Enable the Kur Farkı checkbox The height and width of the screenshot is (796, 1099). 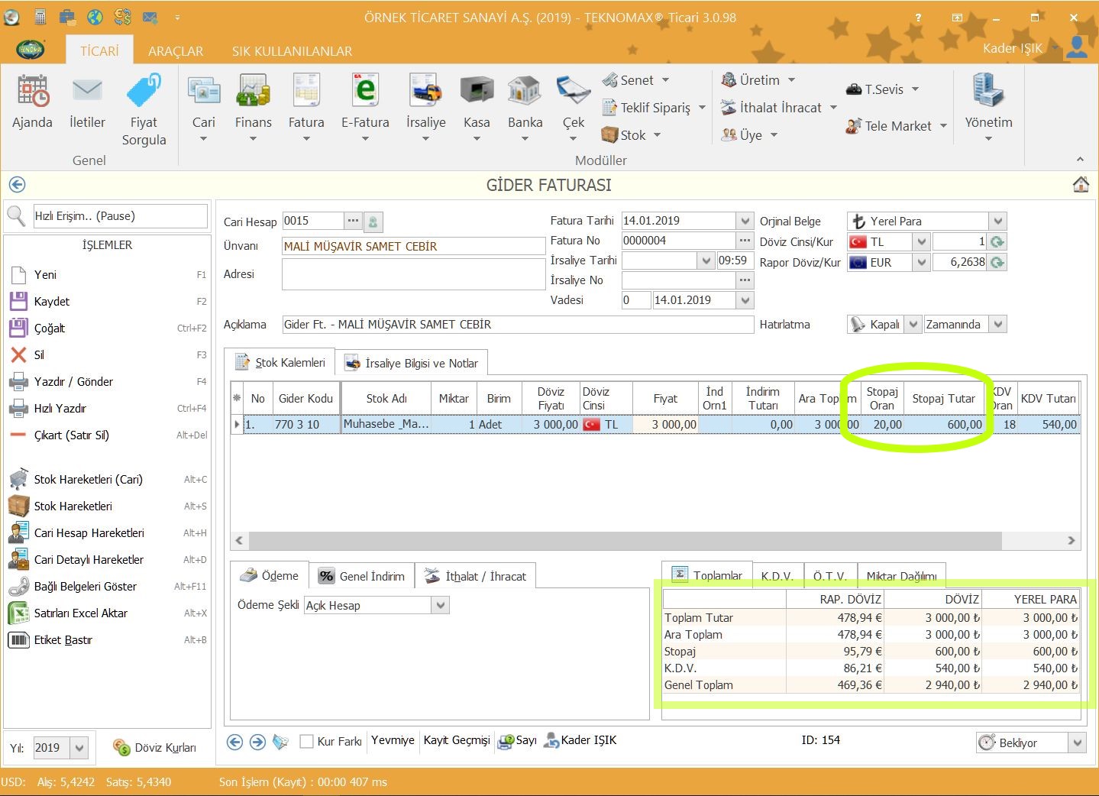(x=307, y=742)
